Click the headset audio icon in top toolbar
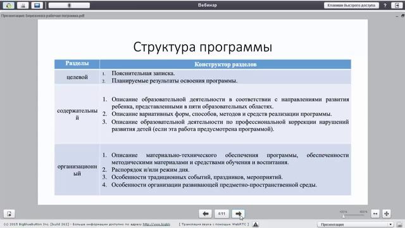The image size is (405, 228). (8, 6)
